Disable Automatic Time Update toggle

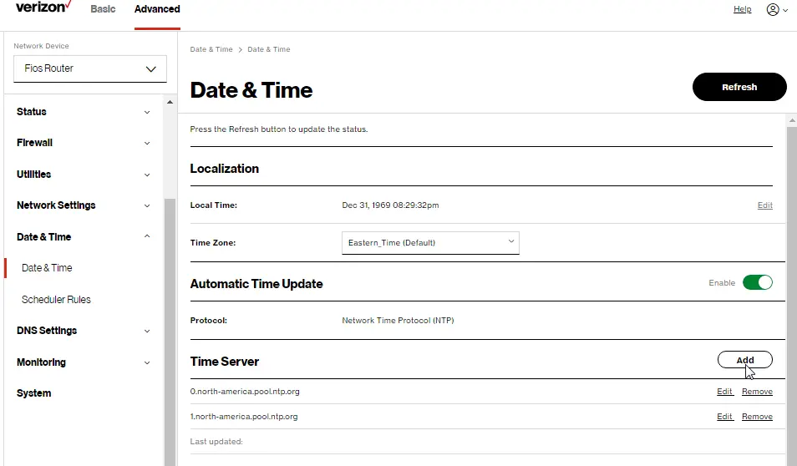click(x=758, y=282)
